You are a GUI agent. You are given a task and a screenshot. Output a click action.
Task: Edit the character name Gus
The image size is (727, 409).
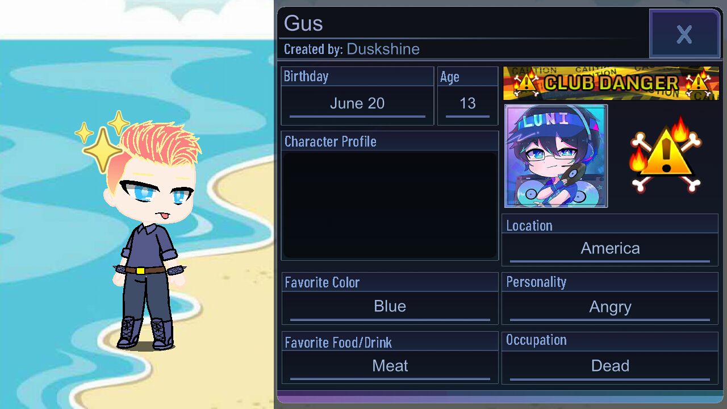click(303, 23)
